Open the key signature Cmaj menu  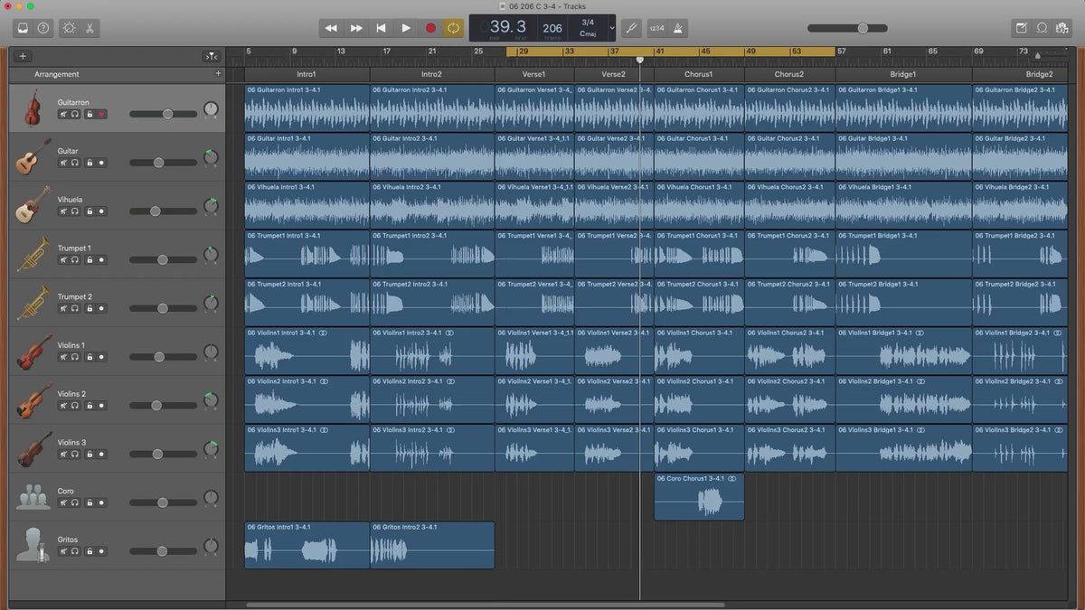[x=588, y=33]
